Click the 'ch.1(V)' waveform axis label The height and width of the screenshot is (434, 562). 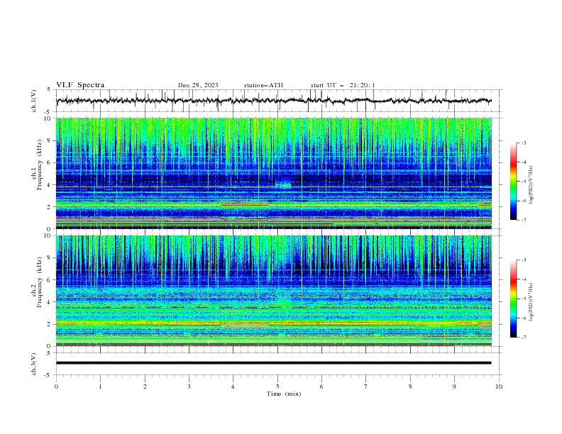pos(34,101)
